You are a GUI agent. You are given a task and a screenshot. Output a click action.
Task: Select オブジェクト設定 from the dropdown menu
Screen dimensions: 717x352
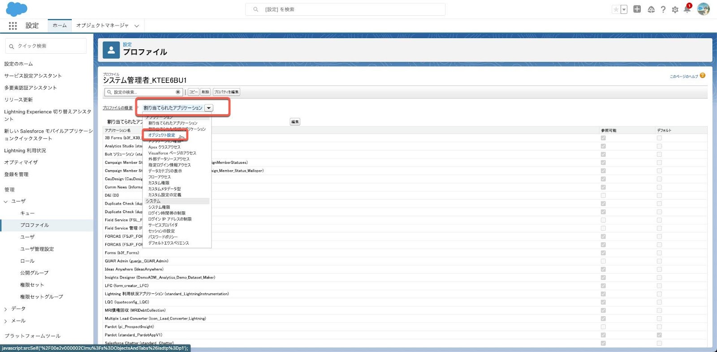[162, 135]
